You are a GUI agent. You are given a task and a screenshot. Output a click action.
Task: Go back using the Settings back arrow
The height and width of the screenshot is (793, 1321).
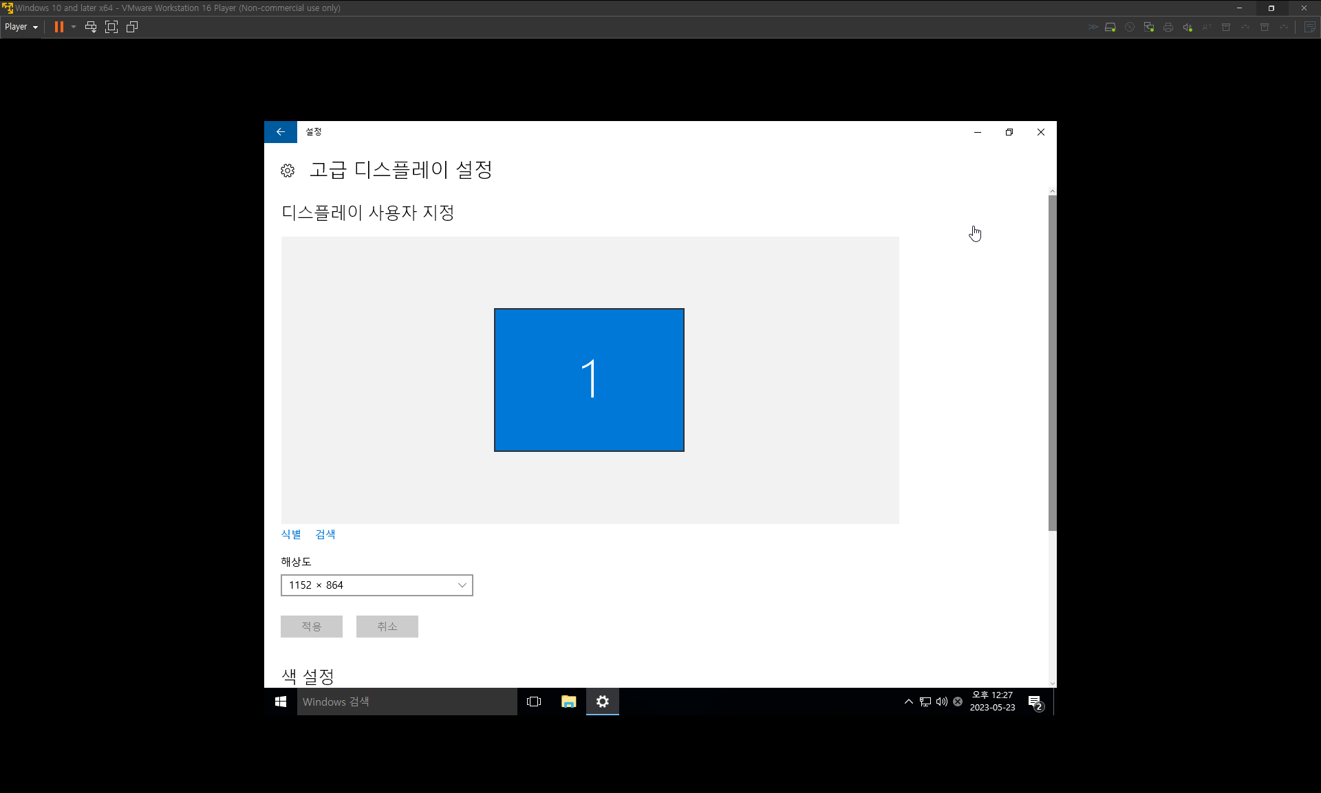coord(280,132)
